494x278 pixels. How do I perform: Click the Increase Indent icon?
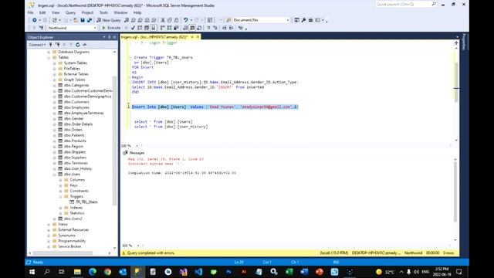232,28
